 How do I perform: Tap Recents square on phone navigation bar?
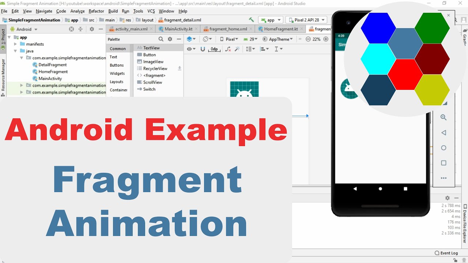pyautogui.click(x=405, y=189)
